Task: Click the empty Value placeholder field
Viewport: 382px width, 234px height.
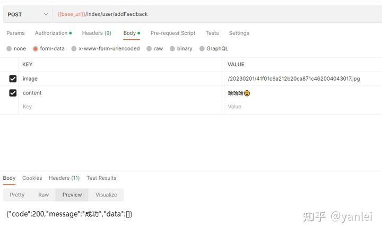Action: [x=303, y=107]
